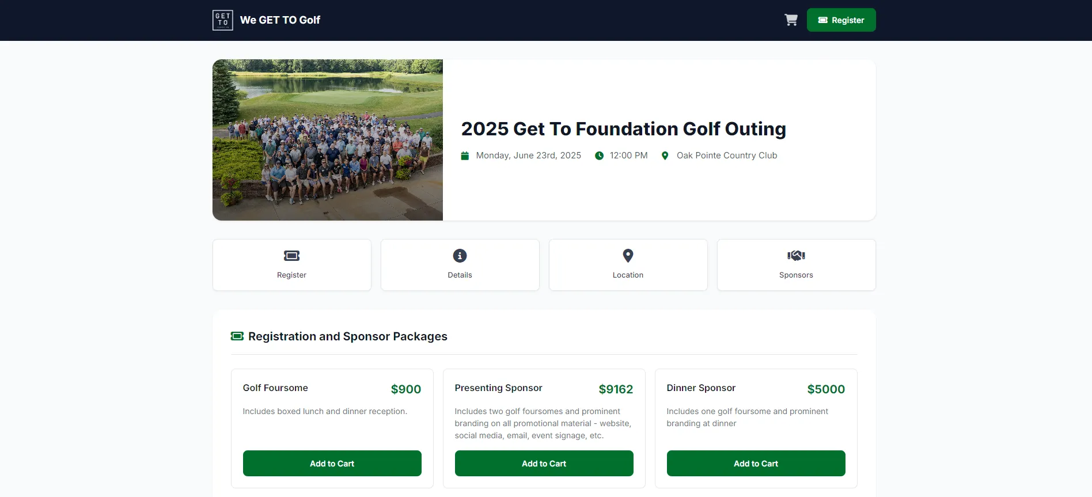Select the info icon on Details card
The width and height of the screenshot is (1092, 497).
click(x=460, y=256)
